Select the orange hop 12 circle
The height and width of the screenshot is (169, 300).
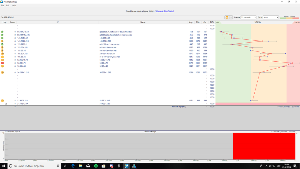[2, 60]
